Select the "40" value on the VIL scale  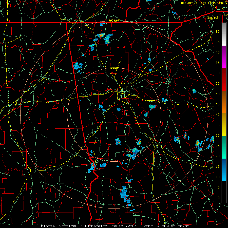218,115
